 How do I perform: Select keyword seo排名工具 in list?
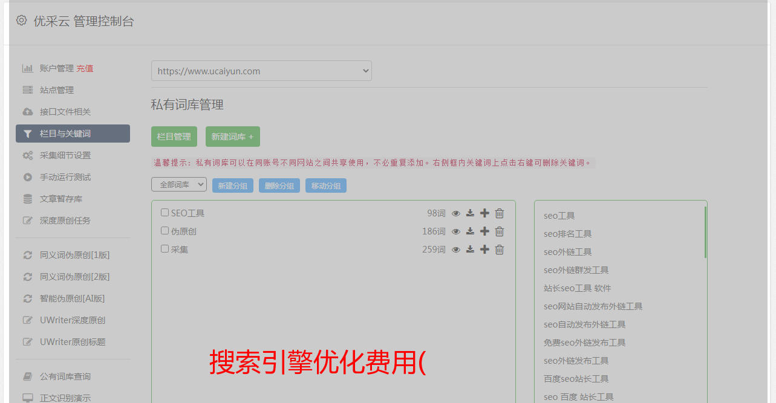tap(567, 234)
